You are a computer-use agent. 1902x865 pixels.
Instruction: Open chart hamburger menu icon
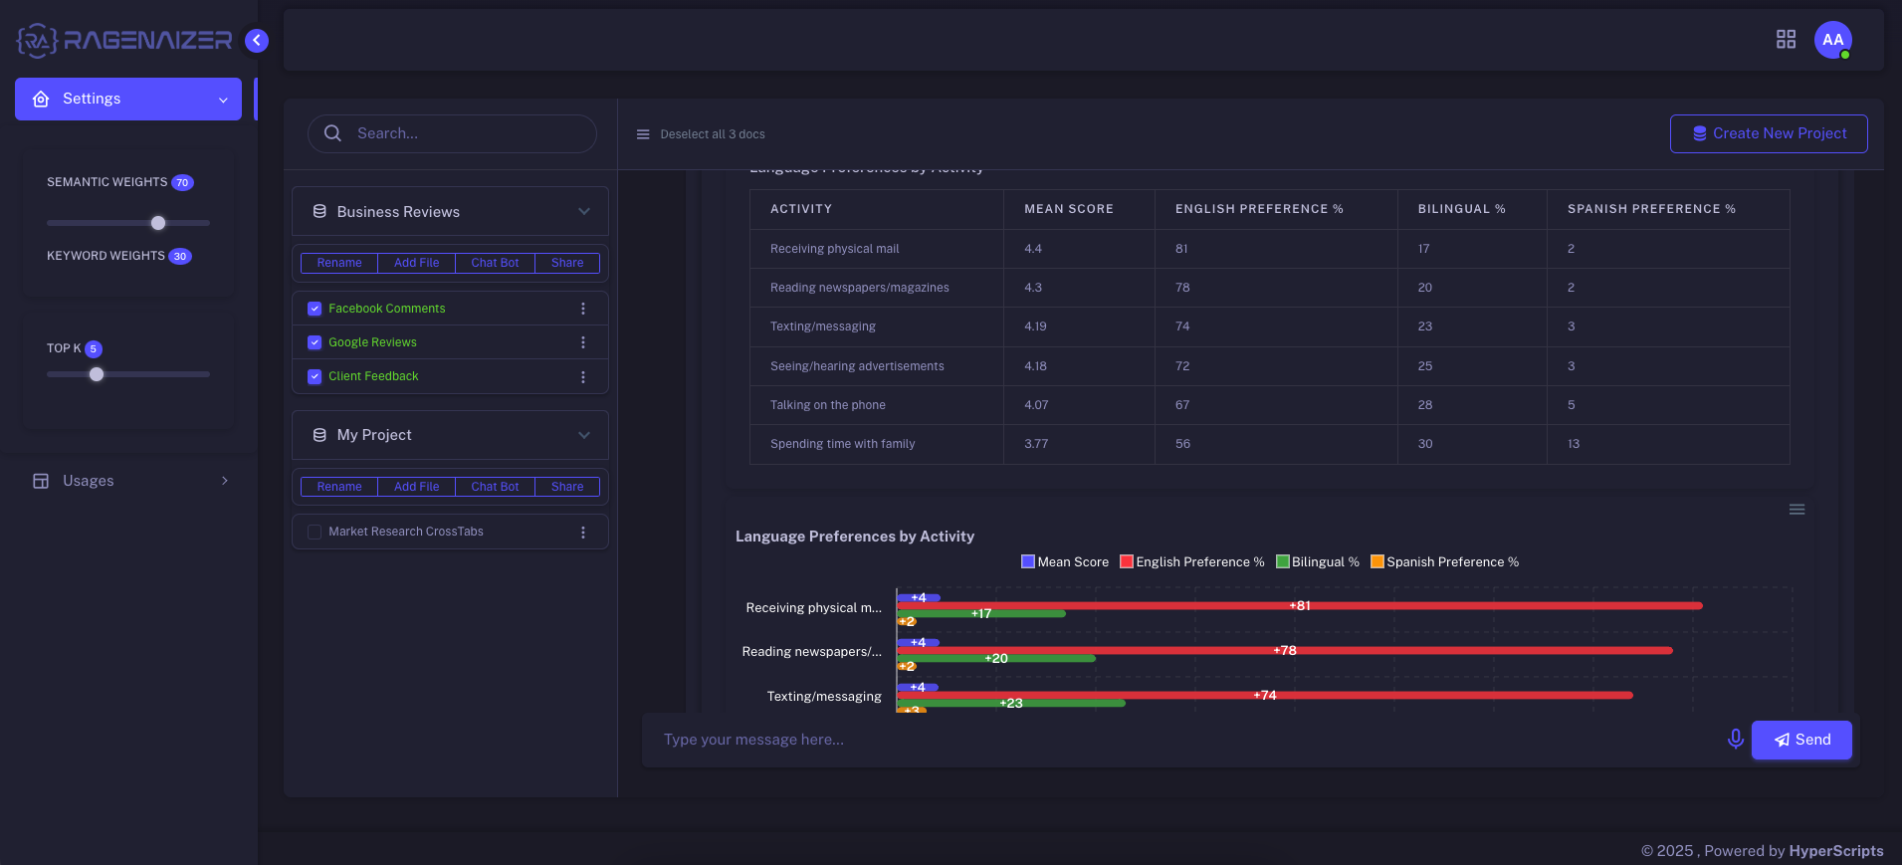(1796, 510)
